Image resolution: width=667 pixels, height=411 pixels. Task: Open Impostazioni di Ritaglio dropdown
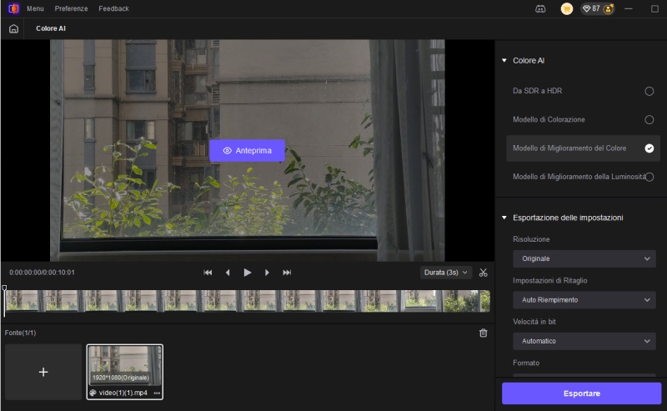(x=584, y=300)
